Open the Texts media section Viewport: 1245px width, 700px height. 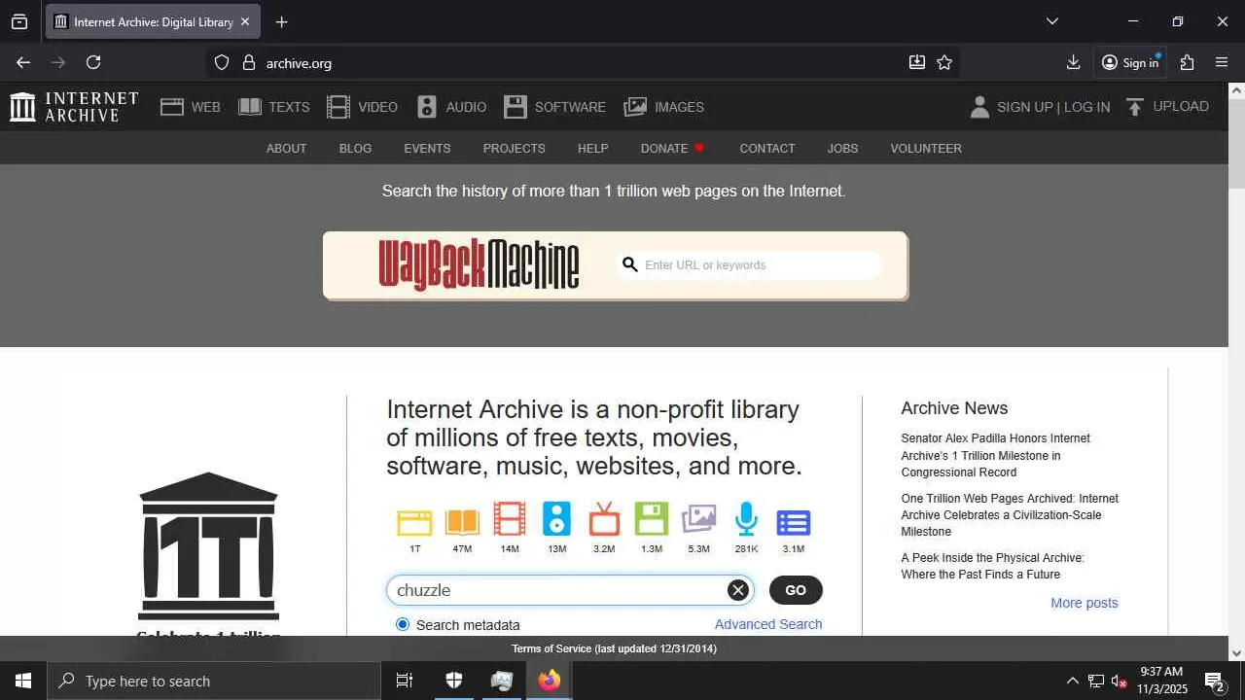[x=274, y=107]
